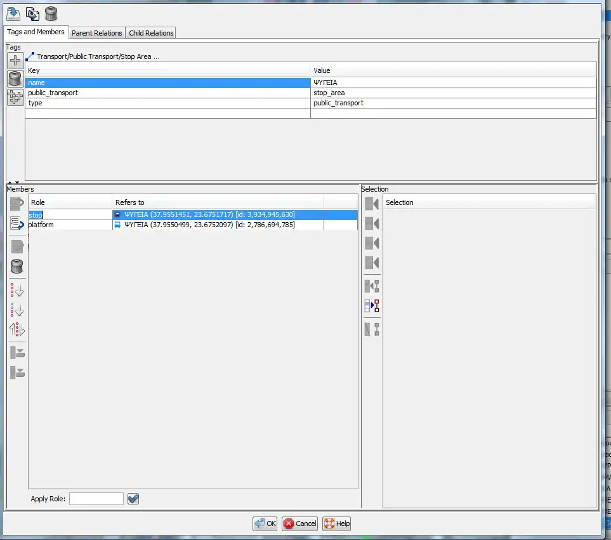Click the delete tag trash icon
611x540 pixels.
pos(15,79)
